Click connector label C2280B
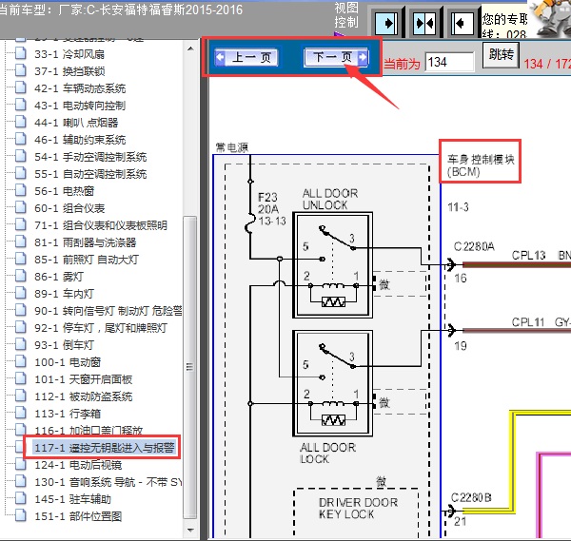 tap(471, 497)
